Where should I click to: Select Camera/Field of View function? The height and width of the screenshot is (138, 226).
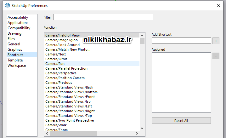(92, 35)
